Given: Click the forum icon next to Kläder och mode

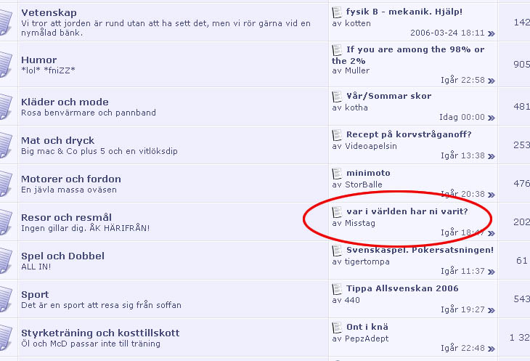Looking at the screenshot, I should tap(6, 107).
